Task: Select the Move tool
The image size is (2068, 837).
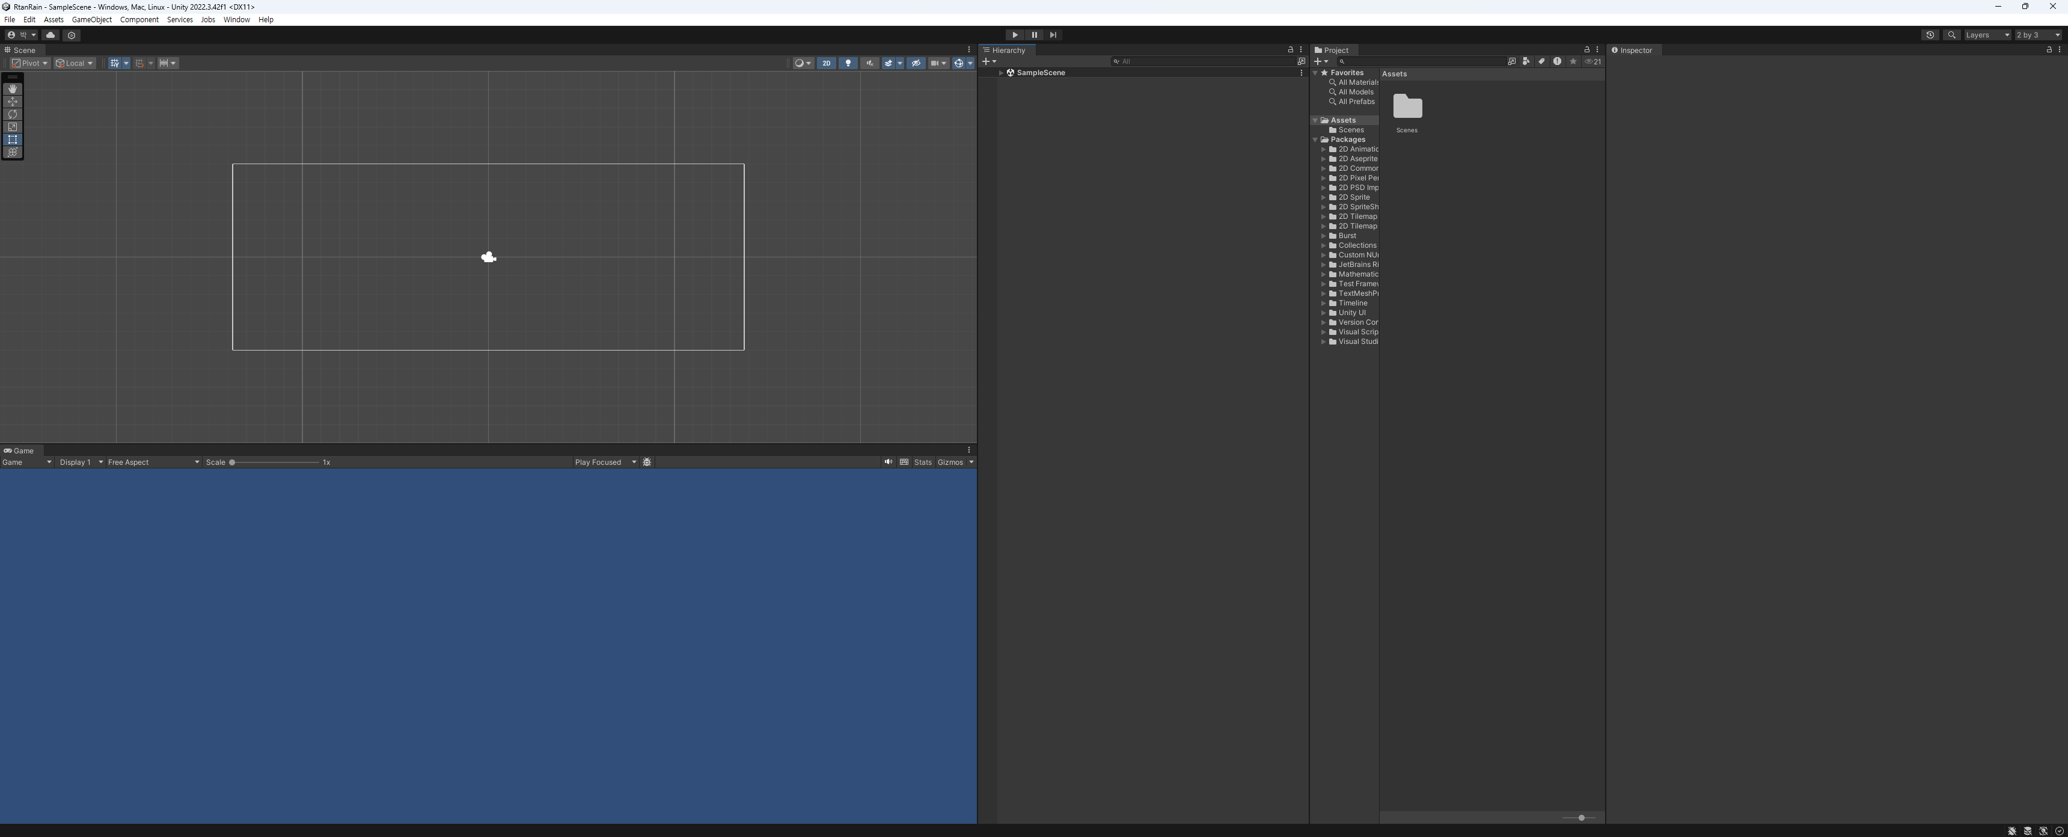Action: pos(13,102)
